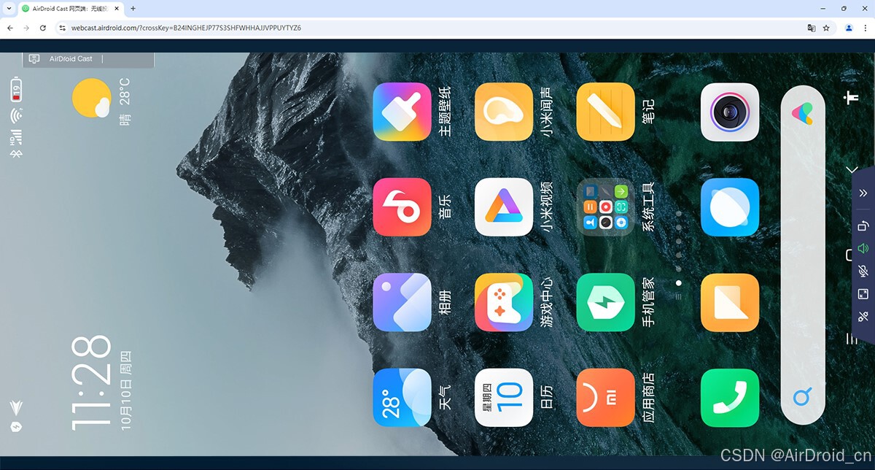The image size is (875, 470).
Task: Tap the Android home square button
Action: coord(848,255)
